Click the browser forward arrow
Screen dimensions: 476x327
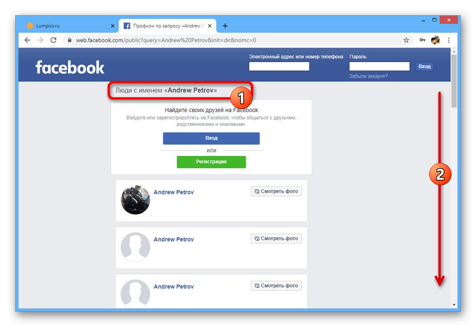(x=40, y=40)
